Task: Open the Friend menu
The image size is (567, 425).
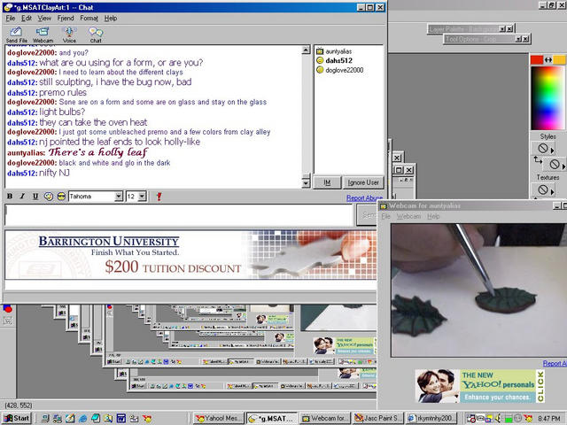Action: (x=66, y=18)
